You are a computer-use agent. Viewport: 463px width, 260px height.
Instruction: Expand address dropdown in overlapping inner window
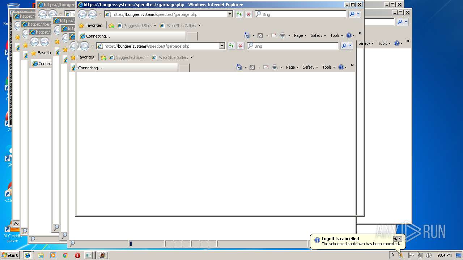(x=222, y=46)
